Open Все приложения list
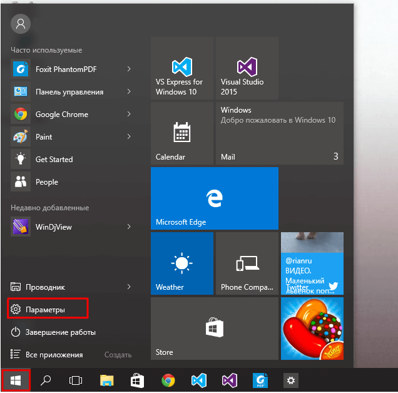398x393 pixels. click(x=54, y=354)
